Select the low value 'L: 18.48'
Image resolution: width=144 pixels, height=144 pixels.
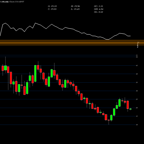tap(75, 9)
